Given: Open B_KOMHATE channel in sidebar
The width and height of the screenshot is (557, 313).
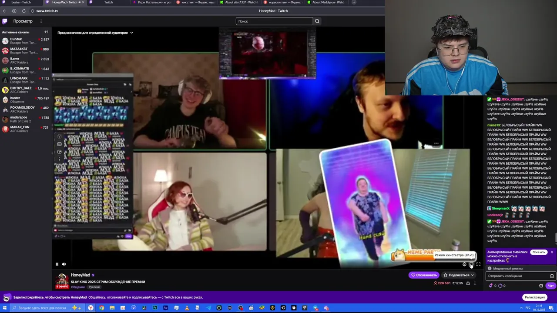Looking at the screenshot, I should [26, 70].
